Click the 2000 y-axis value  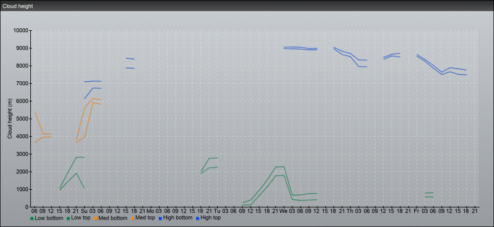coord(22,172)
